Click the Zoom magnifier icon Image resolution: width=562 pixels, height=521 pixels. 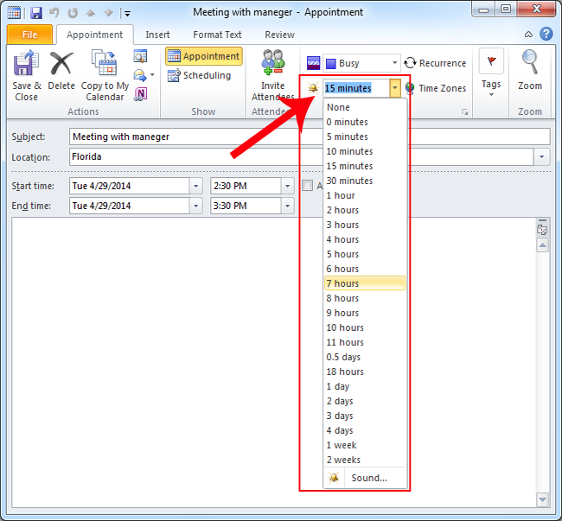[x=529, y=62]
